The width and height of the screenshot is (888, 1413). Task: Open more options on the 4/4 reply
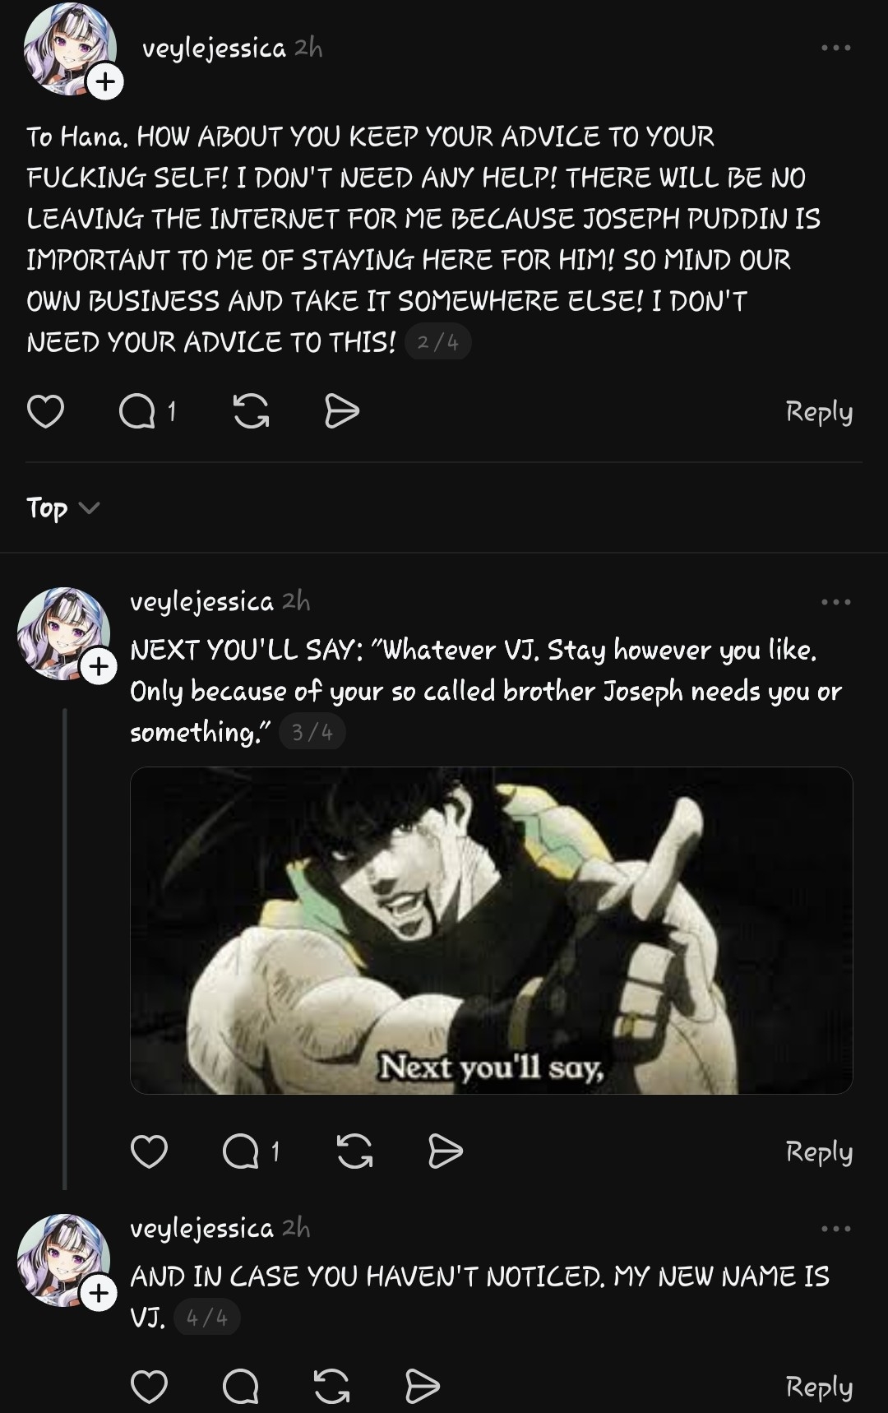pyautogui.click(x=835, y=1229)
